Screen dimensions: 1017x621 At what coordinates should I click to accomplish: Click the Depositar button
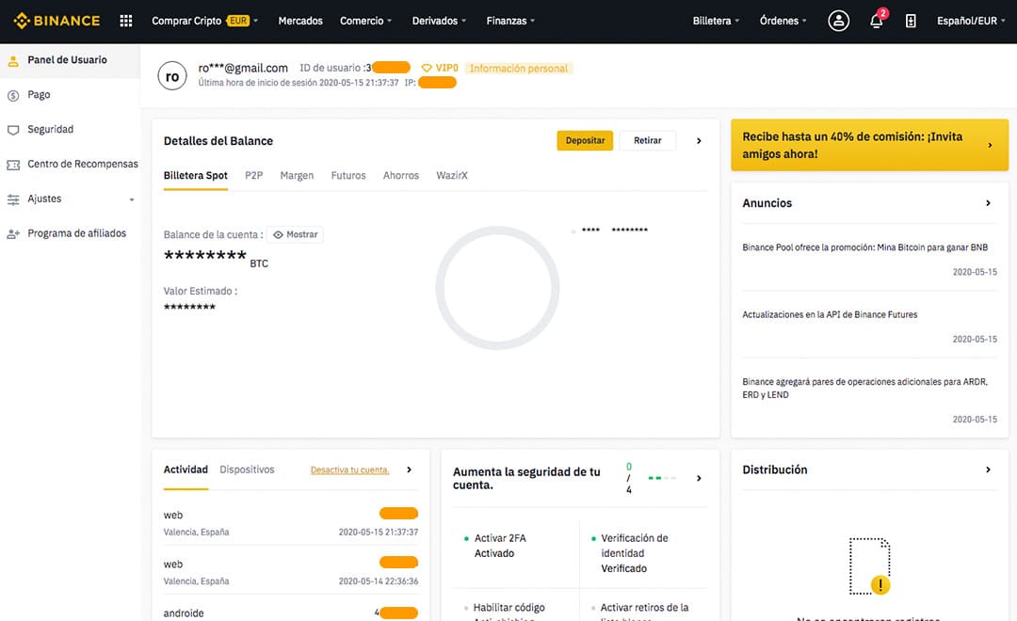tap(585, 140)
